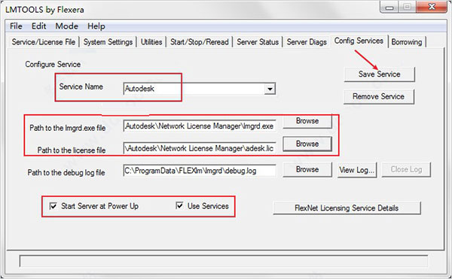Open the Utilities tab
The height and width of the screenshot is (279, 452).
[151, 42]
